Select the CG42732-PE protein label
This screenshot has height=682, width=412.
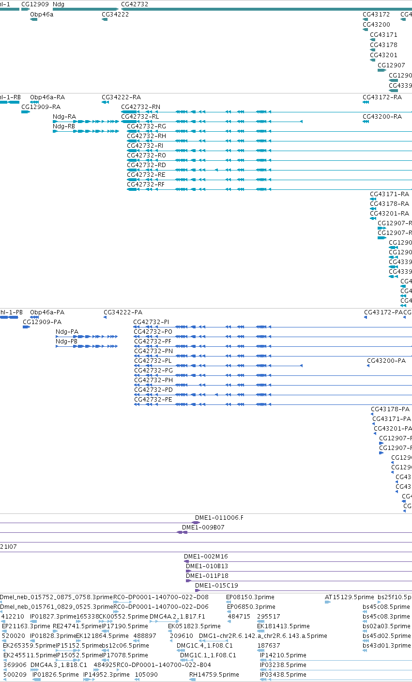[153, 400]
